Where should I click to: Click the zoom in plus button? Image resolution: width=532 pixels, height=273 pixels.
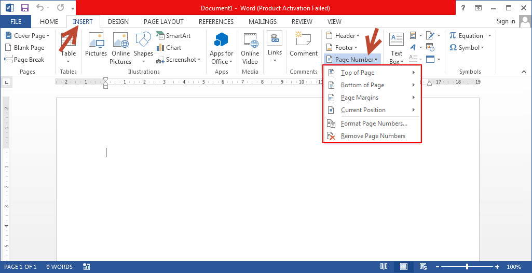click(x=497, y=267)
